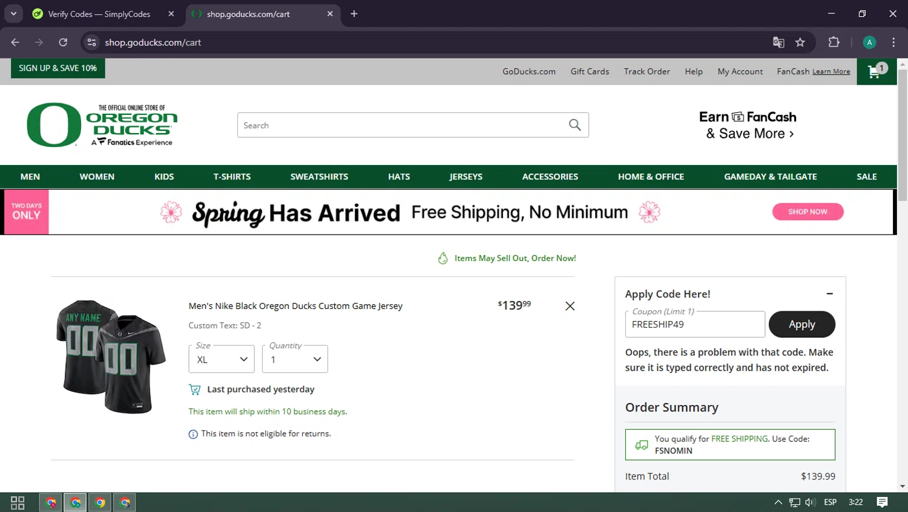The height and width of the screenshot is (512, 908).
Task: Open the HATS menu
Action: tap(399, 177)
